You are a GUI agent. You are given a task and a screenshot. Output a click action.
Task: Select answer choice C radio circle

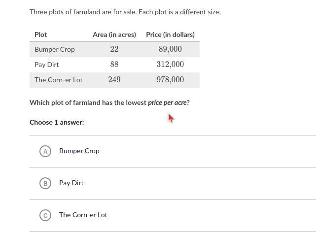tap(45, 215)
